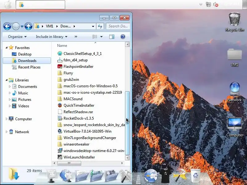Select the Computer desktop icon
Image resolution: width=247 pixels, height=185 pixels.
234,127
